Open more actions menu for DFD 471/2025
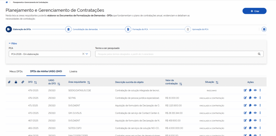The image size is (276, 136). 260,105
